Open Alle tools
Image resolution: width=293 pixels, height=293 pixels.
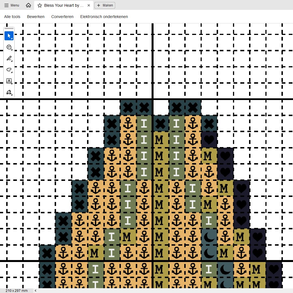click(x=12, y=17)
